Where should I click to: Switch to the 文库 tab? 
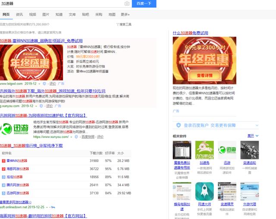(x=72, y=14)
